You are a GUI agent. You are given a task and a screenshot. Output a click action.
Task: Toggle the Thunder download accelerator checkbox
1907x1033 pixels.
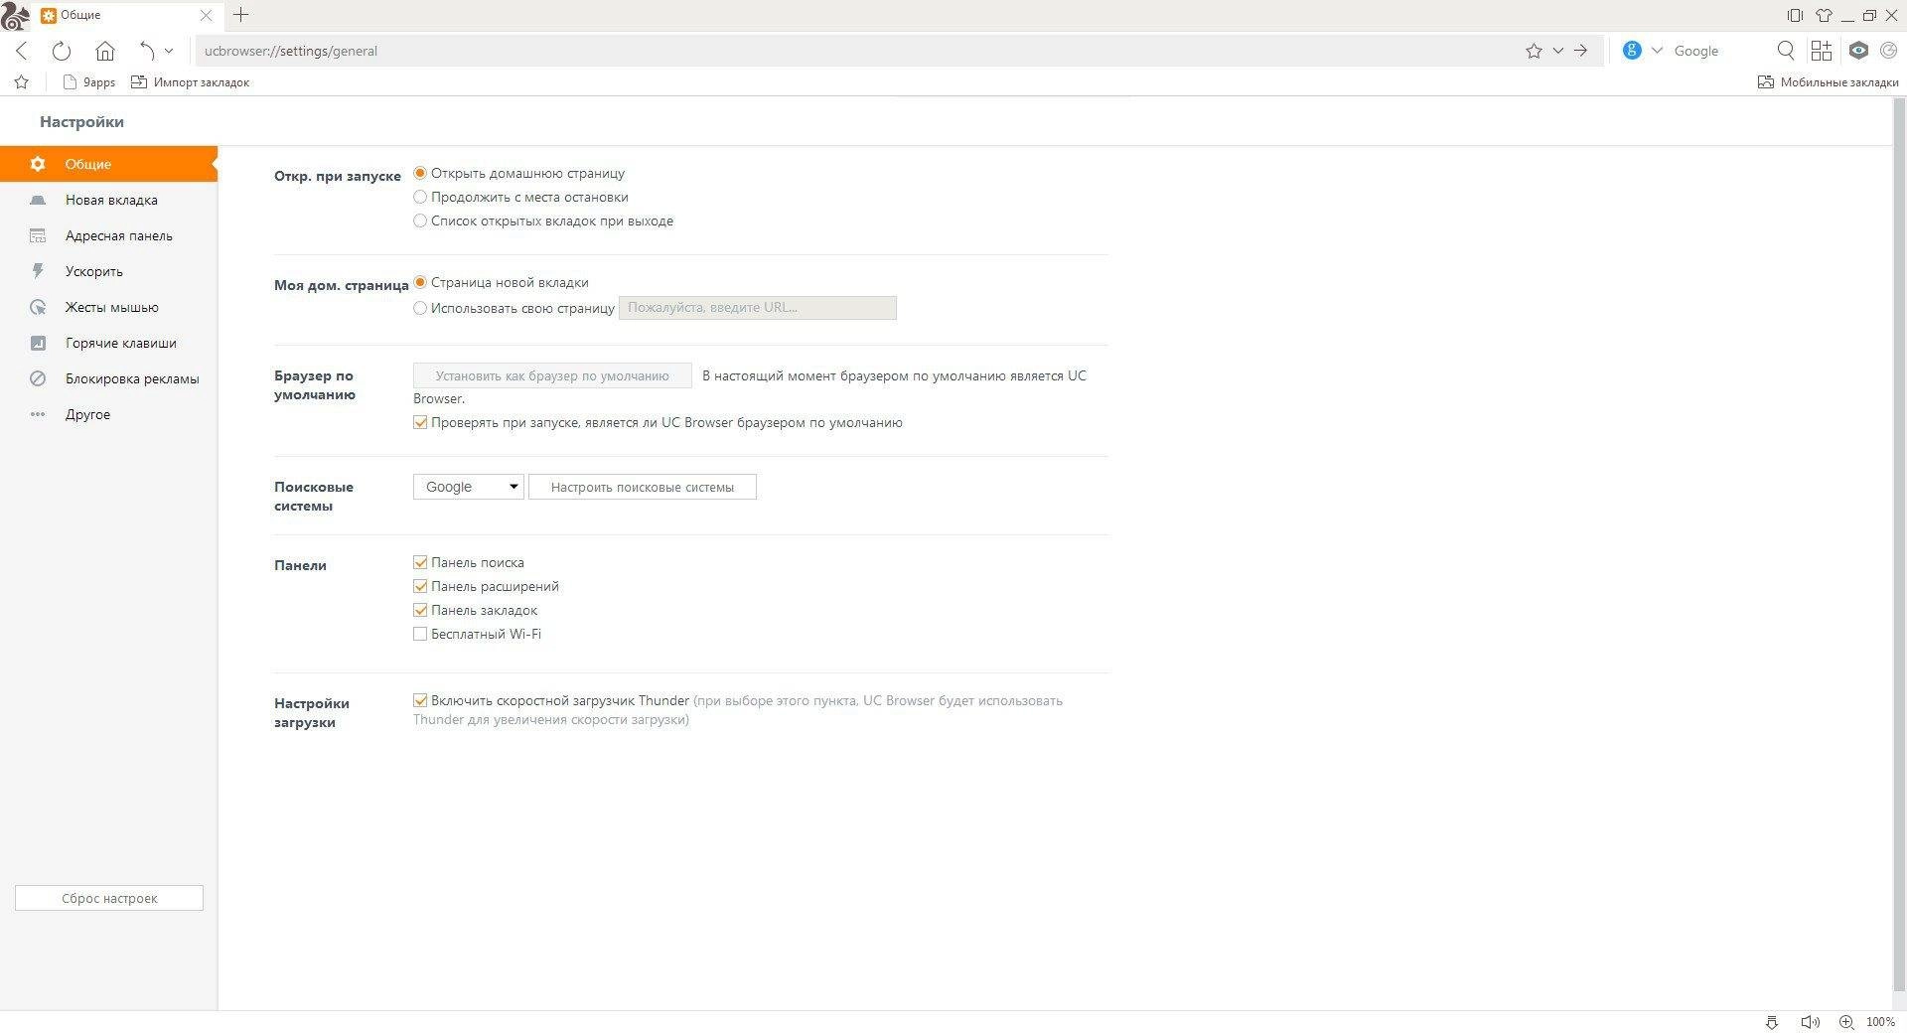(x=420, y=700)
